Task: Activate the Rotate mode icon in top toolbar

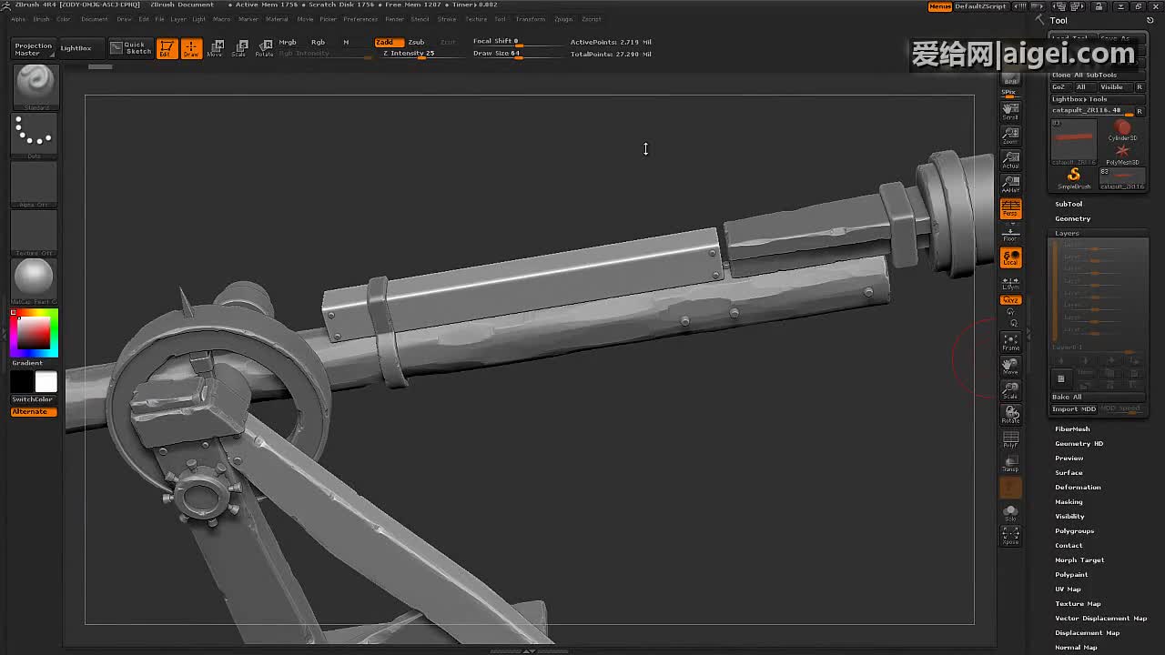Action: 264,48
